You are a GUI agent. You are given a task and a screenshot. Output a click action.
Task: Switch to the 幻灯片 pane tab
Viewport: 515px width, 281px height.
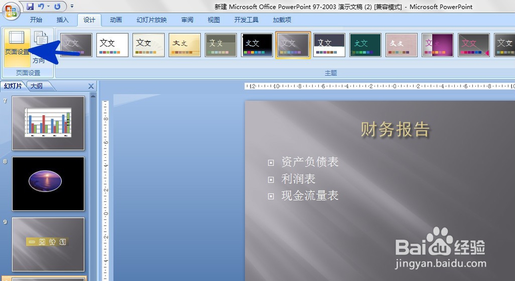tap(13, 86)
